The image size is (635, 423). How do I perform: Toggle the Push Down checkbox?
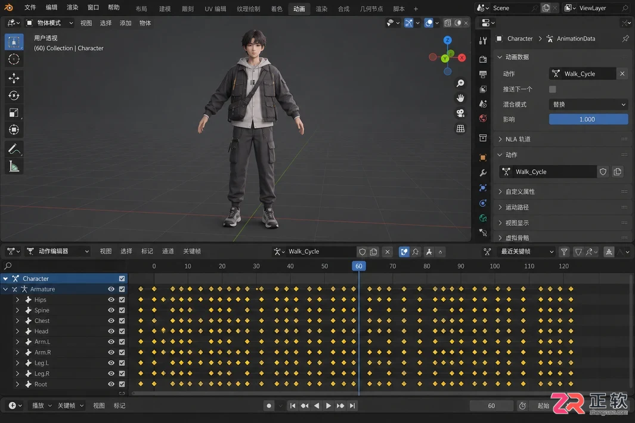[552, 89]
